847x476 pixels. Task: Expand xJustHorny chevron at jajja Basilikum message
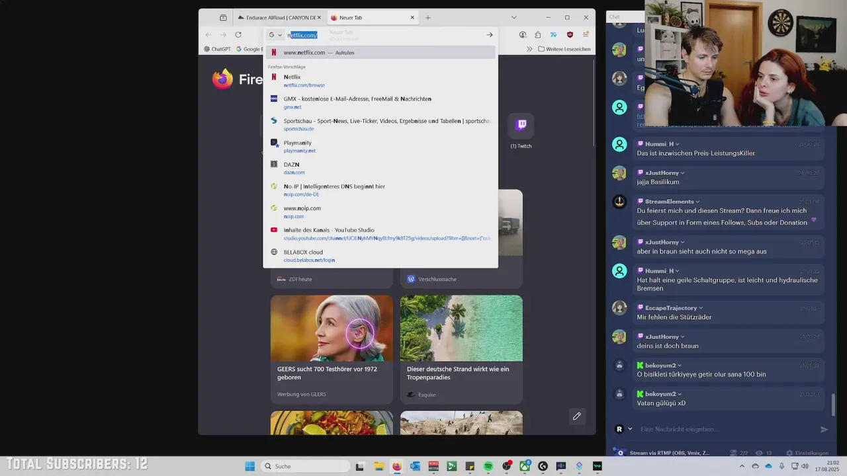tap(684, 173)
